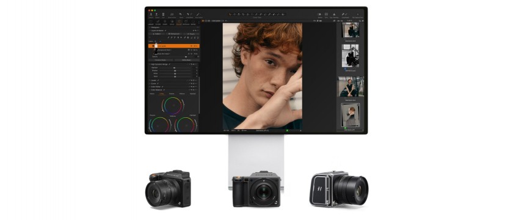Viewport: 513px width, 220px height.
Task: Switch Color Balance to Highlight tab
Action: pyautogui.click(x=193, y=94)
